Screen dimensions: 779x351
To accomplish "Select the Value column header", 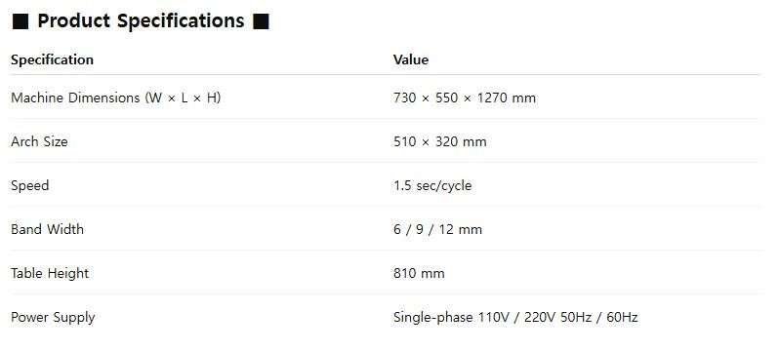I will click(x=410, y=59).
